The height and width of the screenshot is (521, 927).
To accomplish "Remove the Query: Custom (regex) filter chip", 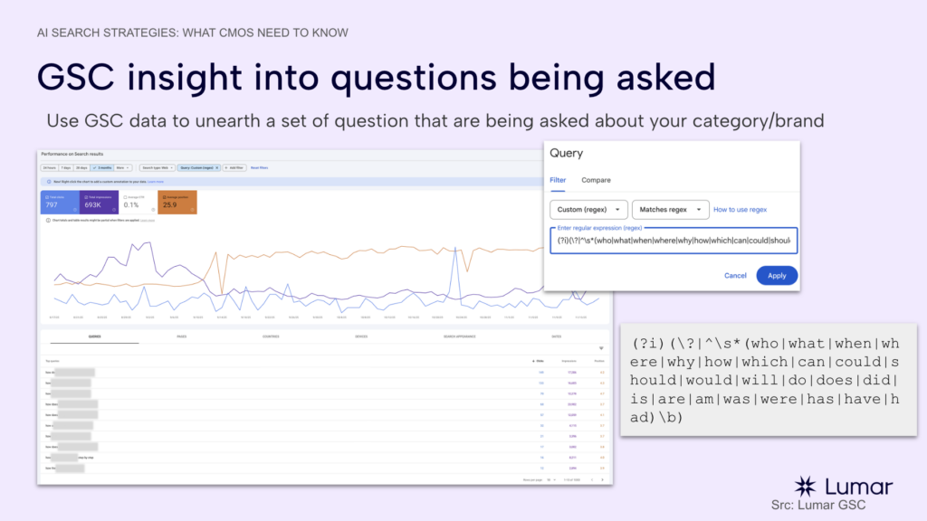I will (216, 167).
